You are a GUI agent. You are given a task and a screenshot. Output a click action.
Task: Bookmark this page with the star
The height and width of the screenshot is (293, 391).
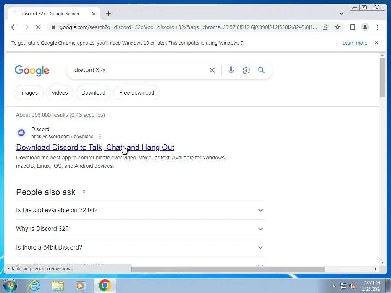tap(338, 27)
